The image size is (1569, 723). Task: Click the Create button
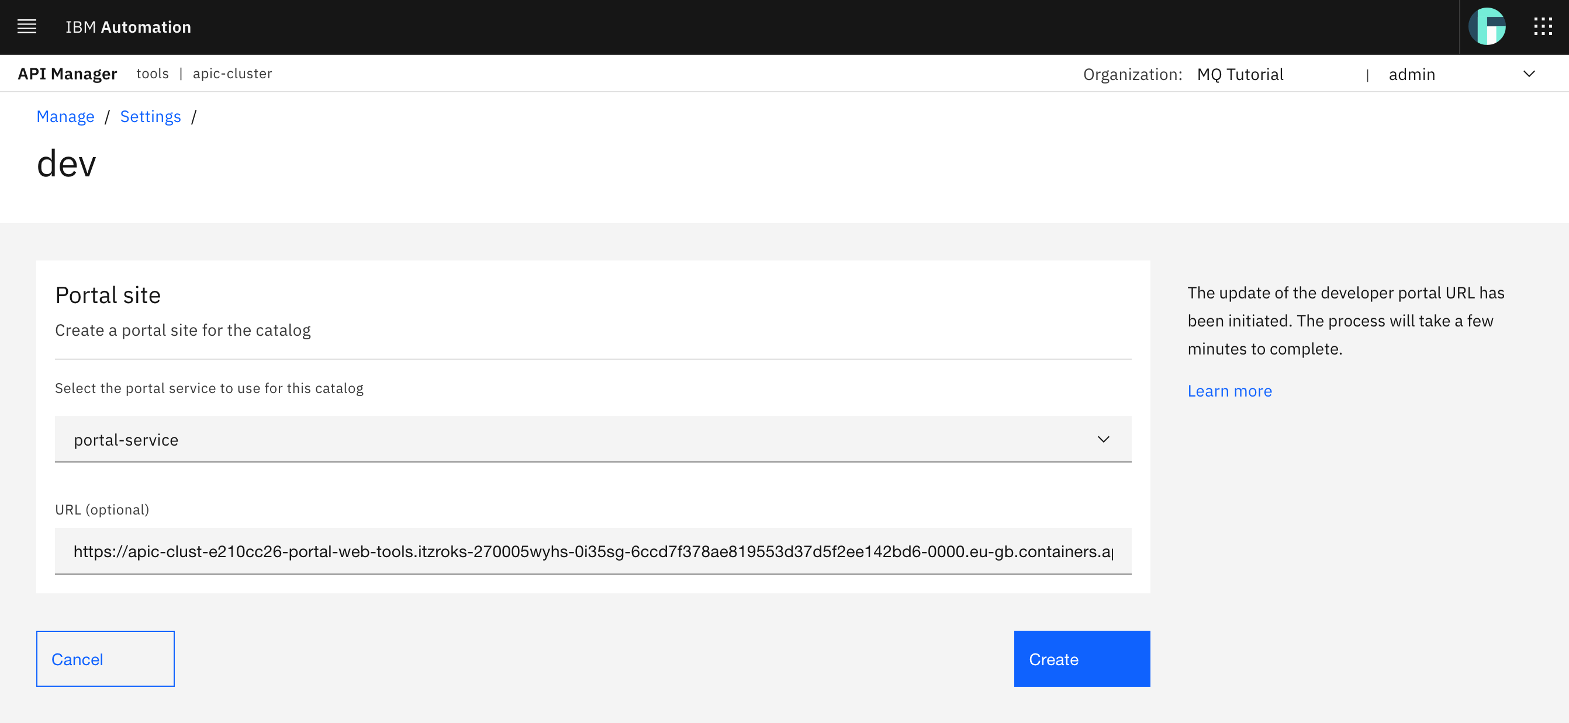1081,659
